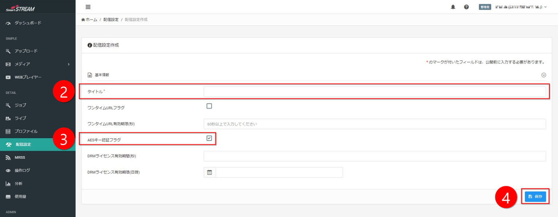Image resolution: width=558 pixels, height=217 pixels.
Task: Click the home icon in breadcrumb
Action: pos(83,20)
